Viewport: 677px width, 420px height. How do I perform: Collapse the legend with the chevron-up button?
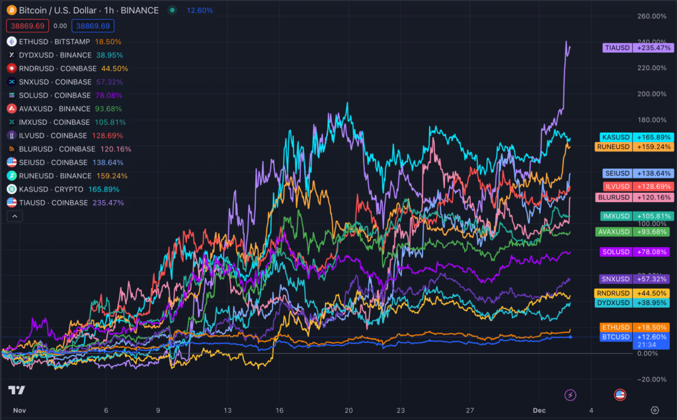(x=13, y=216)
